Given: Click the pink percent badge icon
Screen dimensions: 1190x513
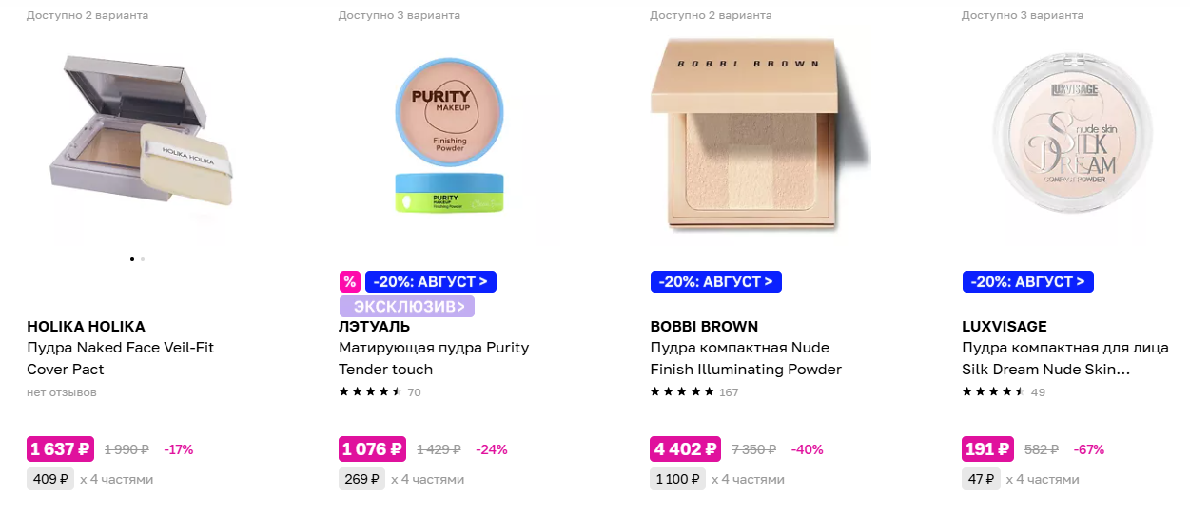Looking at the screenshot, I should (349, 282).
